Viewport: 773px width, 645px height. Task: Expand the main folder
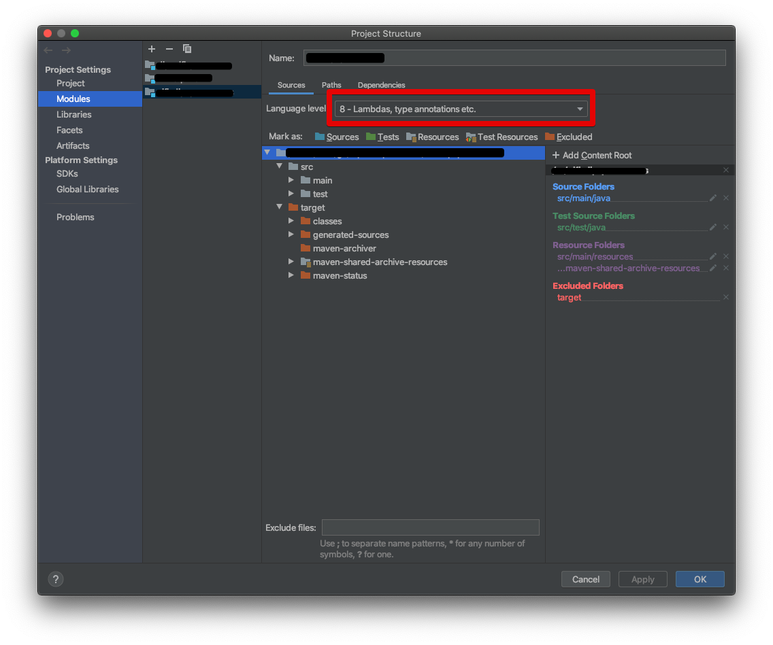coord(291,180)
